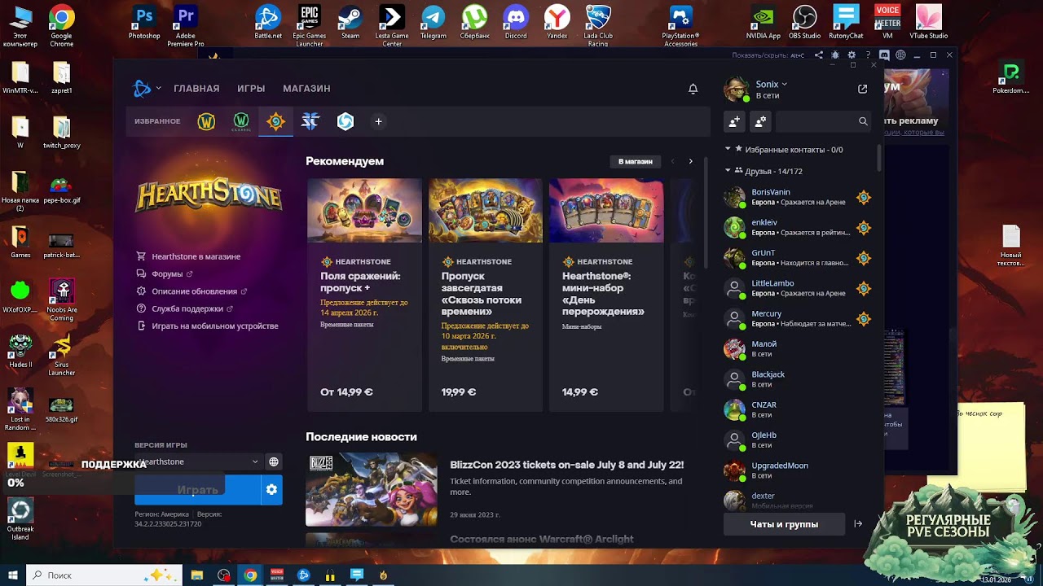This screenshot has width=1043, height=586.
Task: Open Hearthstone в магазине link
Action: coord(196,256)
